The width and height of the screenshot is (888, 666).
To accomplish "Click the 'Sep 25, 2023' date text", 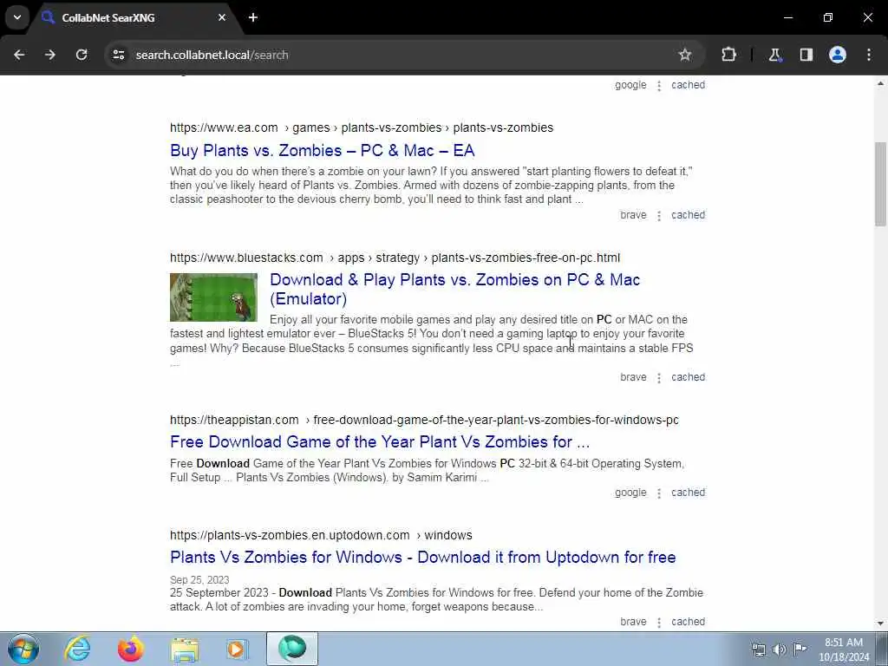I will coord(199,580).
